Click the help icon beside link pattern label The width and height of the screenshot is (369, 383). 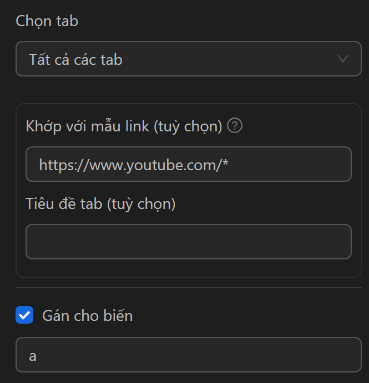pyautogui.click(x=235, y=126)
